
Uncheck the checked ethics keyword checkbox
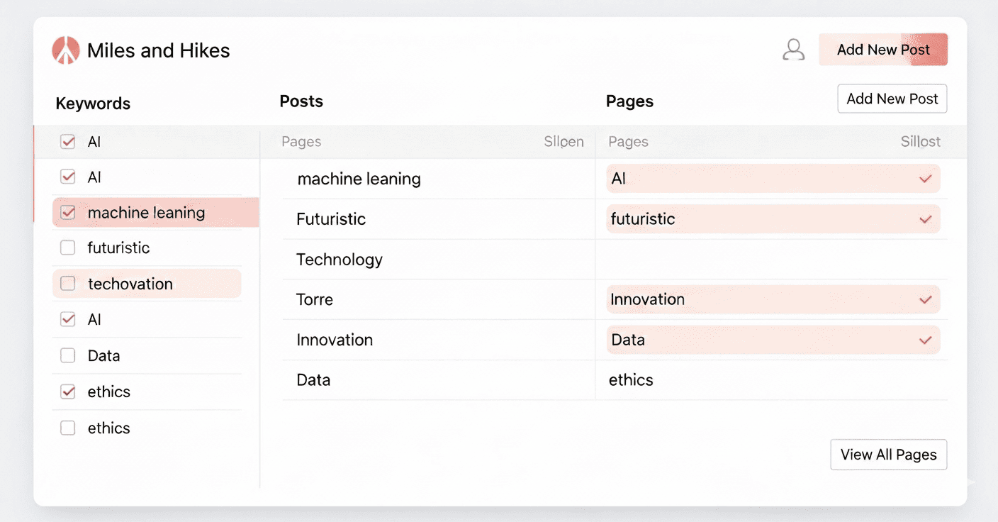coord(68,391)
